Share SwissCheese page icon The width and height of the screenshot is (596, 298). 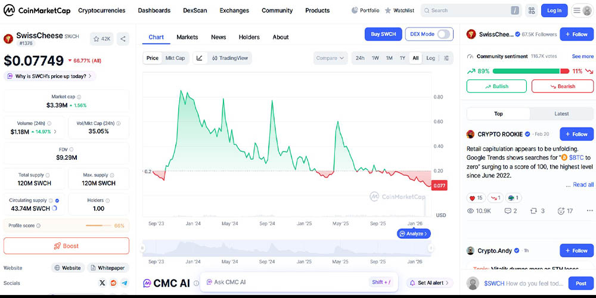coord(123,39)
